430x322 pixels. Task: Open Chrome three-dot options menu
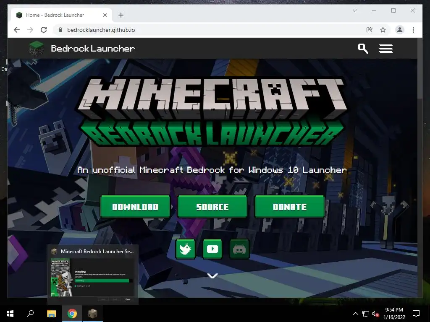(413, 30)
